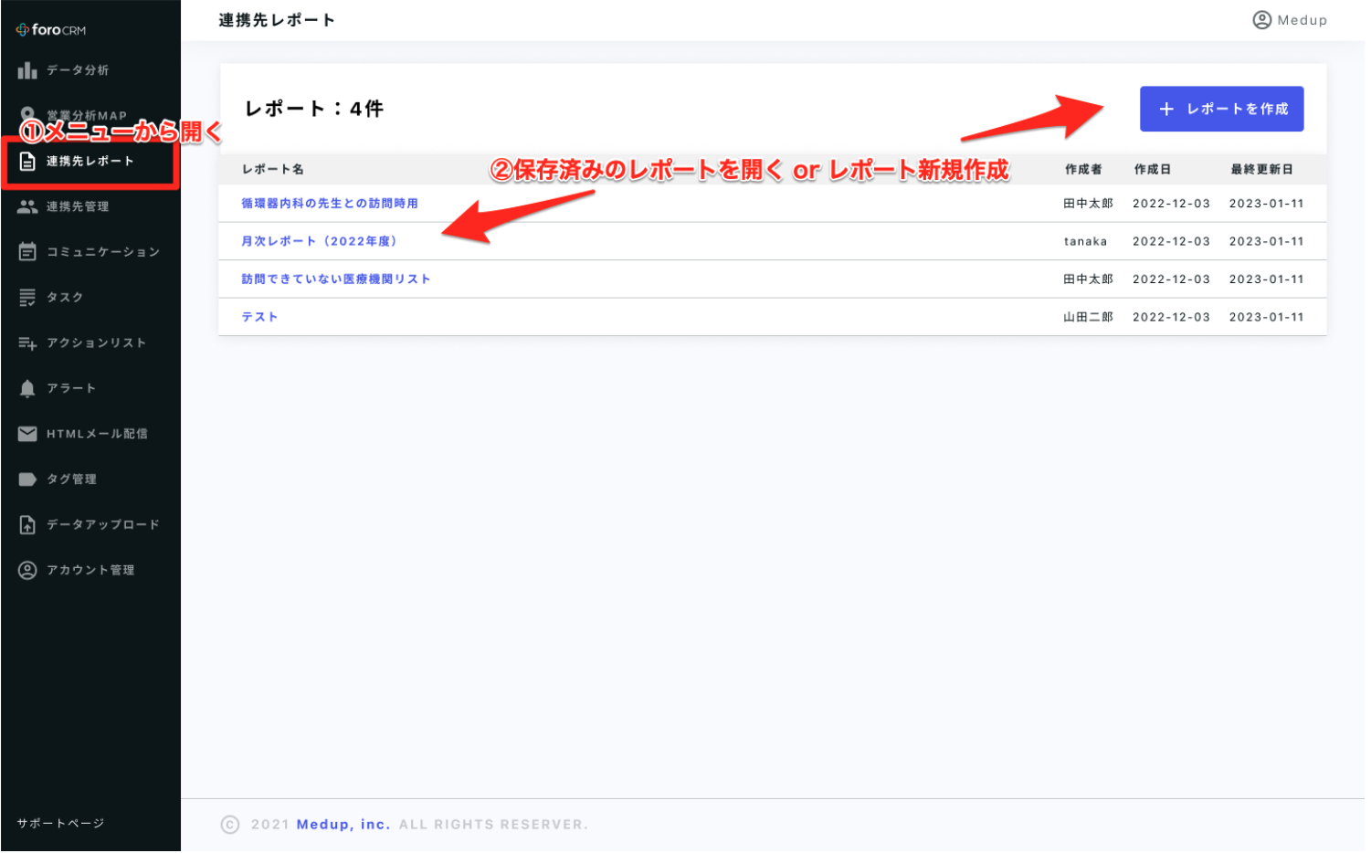Click the tag icon for タグ管理

pyautogui.click(x=27, y=480)
